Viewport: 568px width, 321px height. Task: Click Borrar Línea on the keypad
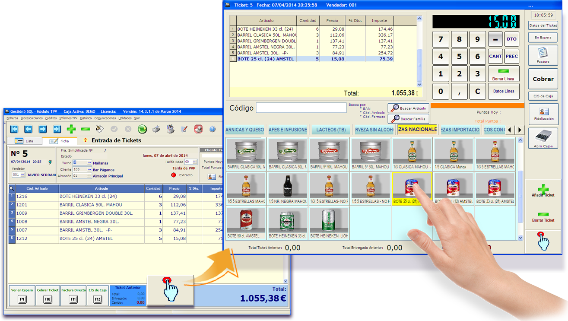click(503, 74)
